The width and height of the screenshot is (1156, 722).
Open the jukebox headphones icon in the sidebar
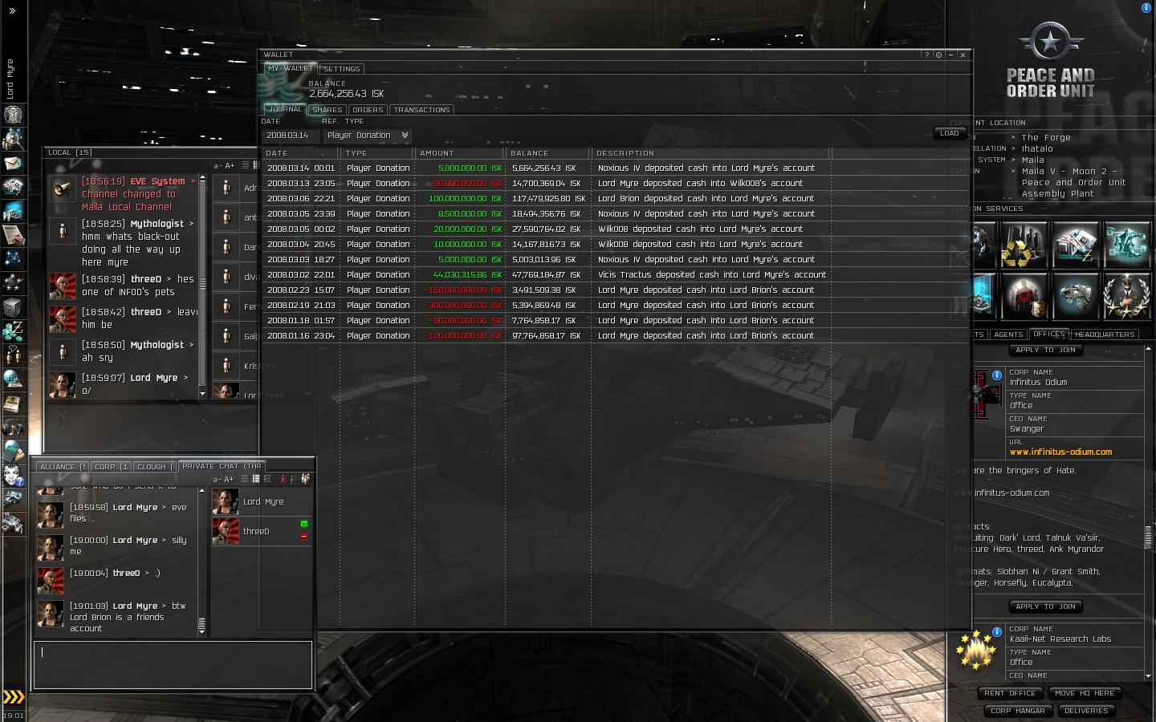point(13,427)
